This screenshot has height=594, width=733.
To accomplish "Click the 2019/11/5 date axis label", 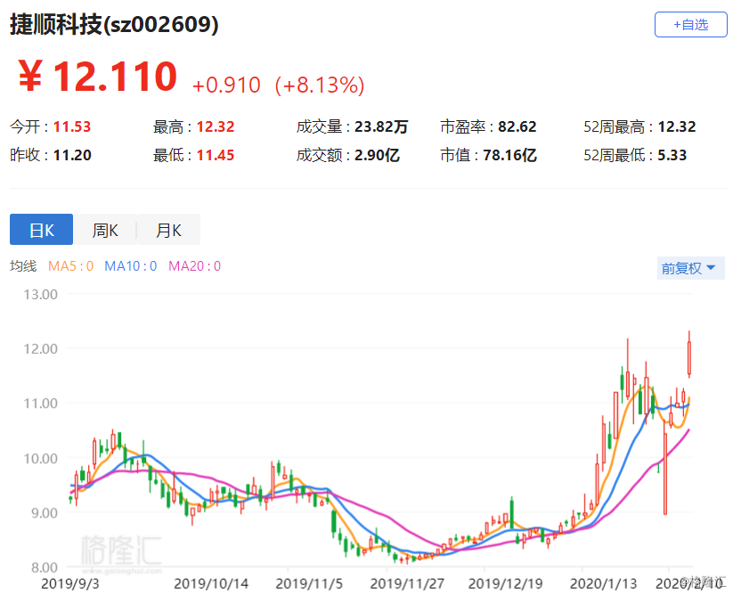I will [309, 583].
